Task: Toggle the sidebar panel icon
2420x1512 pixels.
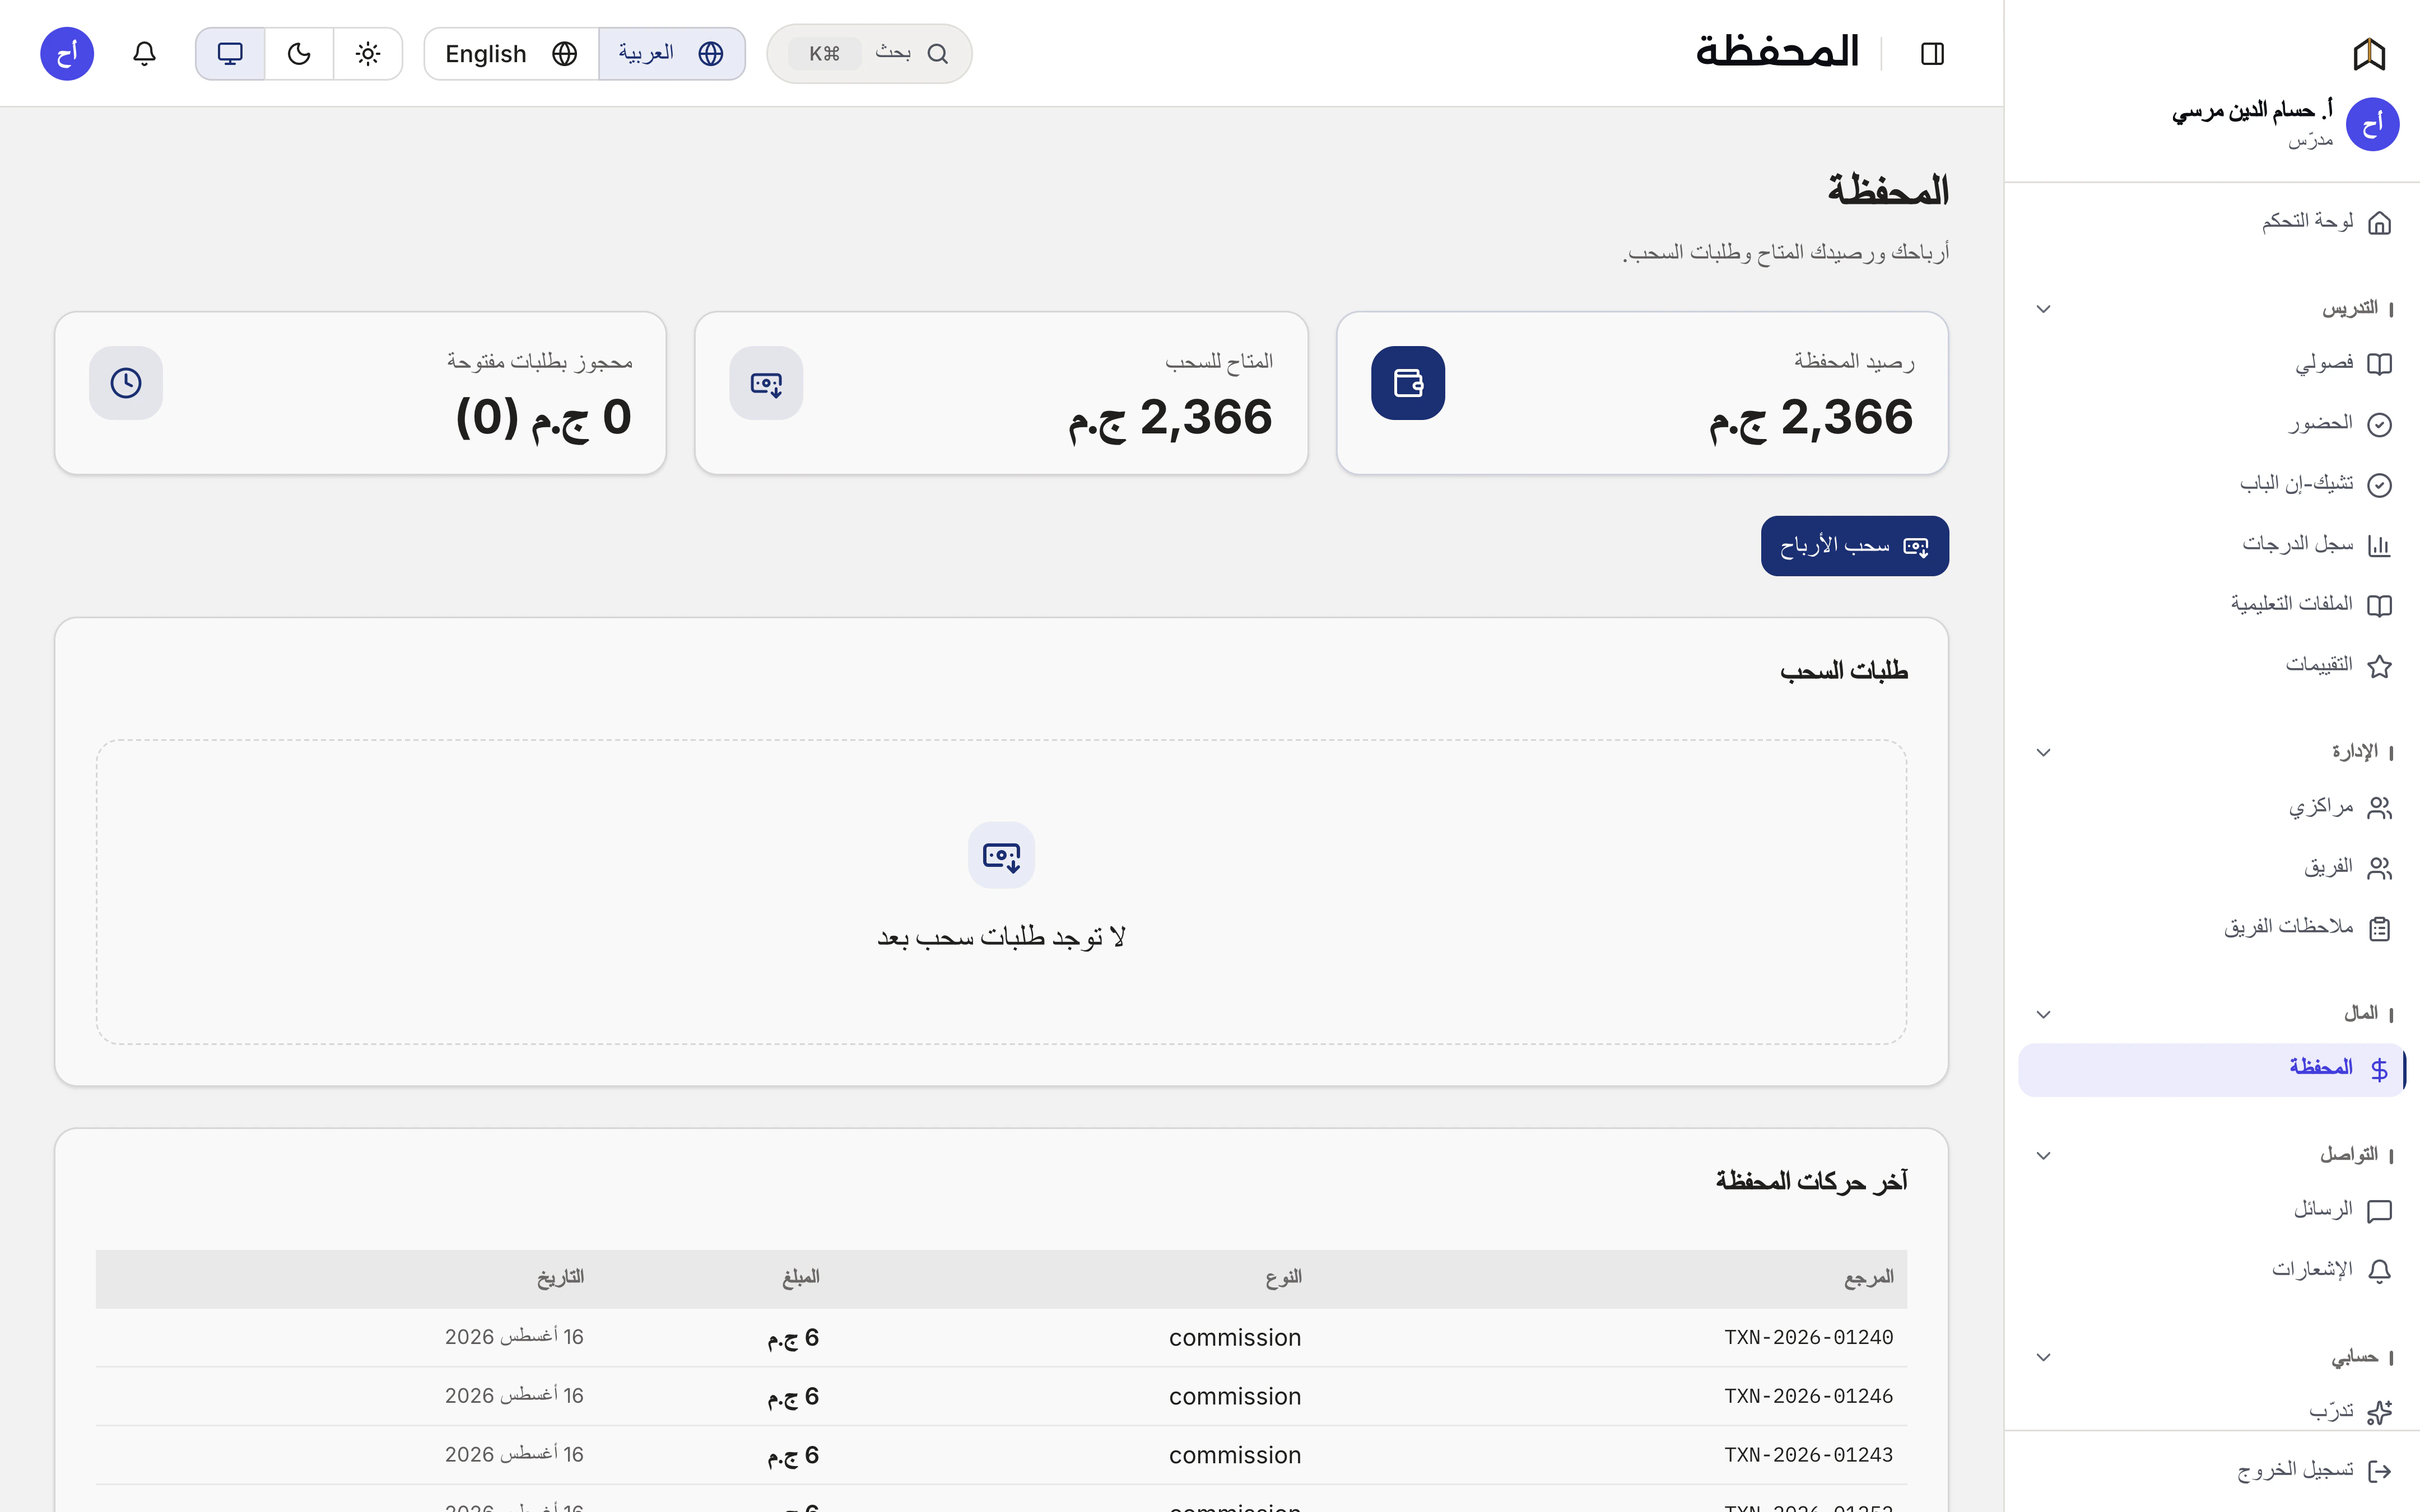Action: pos(1932,53)
